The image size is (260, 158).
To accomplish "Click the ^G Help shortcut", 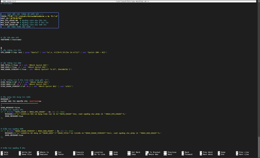I will (x=5, y=152).
